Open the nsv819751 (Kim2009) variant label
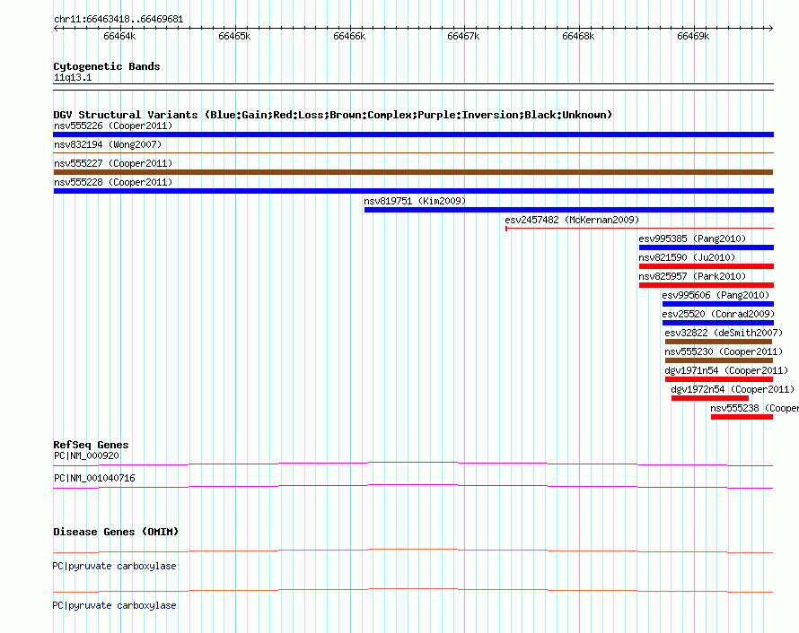The width and height of the screenshot is (799, 633). (415, 201)
